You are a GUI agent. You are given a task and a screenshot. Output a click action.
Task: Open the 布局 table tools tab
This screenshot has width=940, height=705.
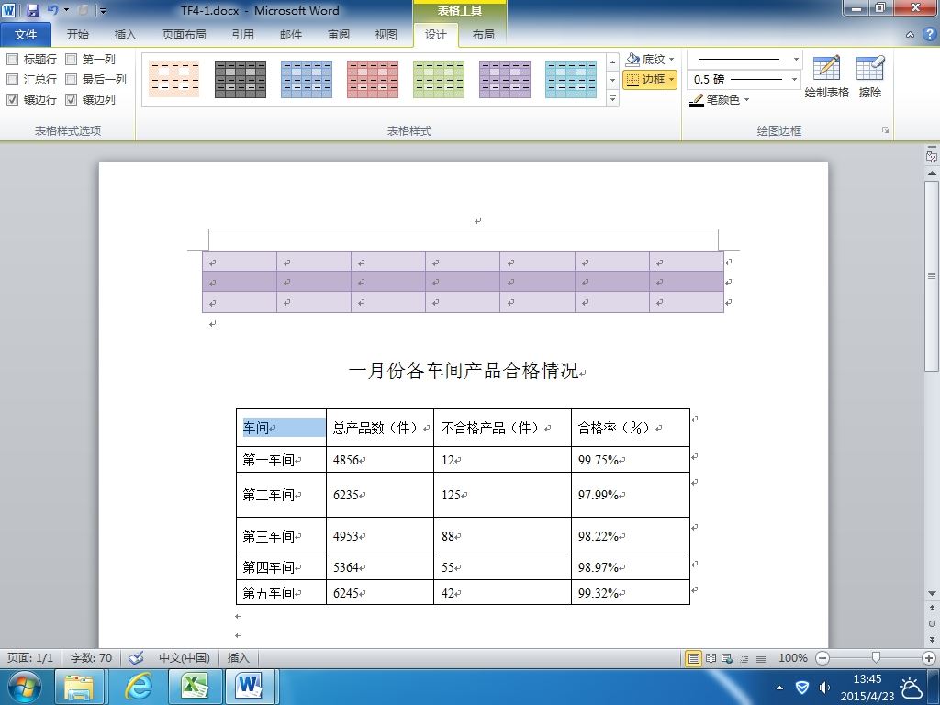pos(483,34)
